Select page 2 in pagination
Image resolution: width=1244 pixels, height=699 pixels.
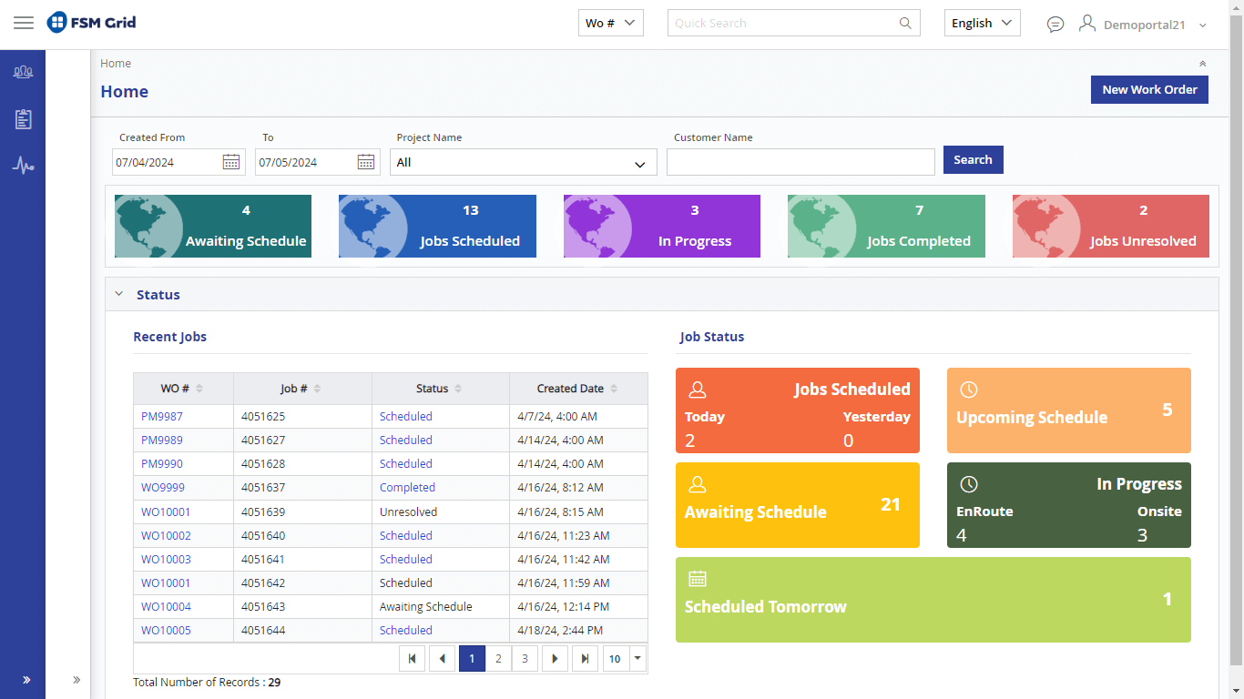pyautogui.click(x=498, y=659)
